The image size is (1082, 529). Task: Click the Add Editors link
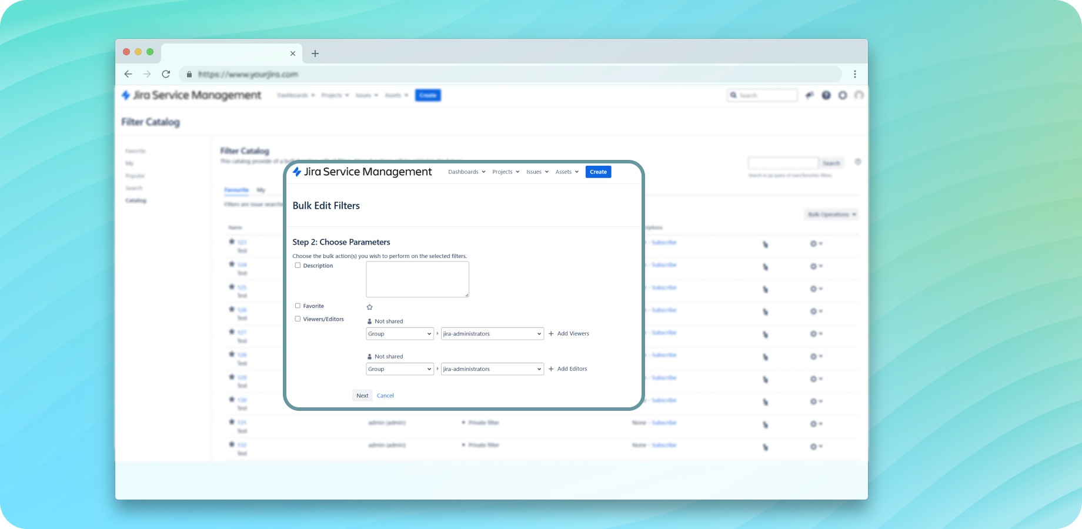[572, 369]
